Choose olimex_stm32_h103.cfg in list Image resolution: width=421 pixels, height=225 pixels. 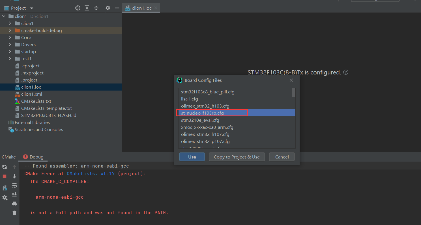pyautogui.click(x=237, y=106)
